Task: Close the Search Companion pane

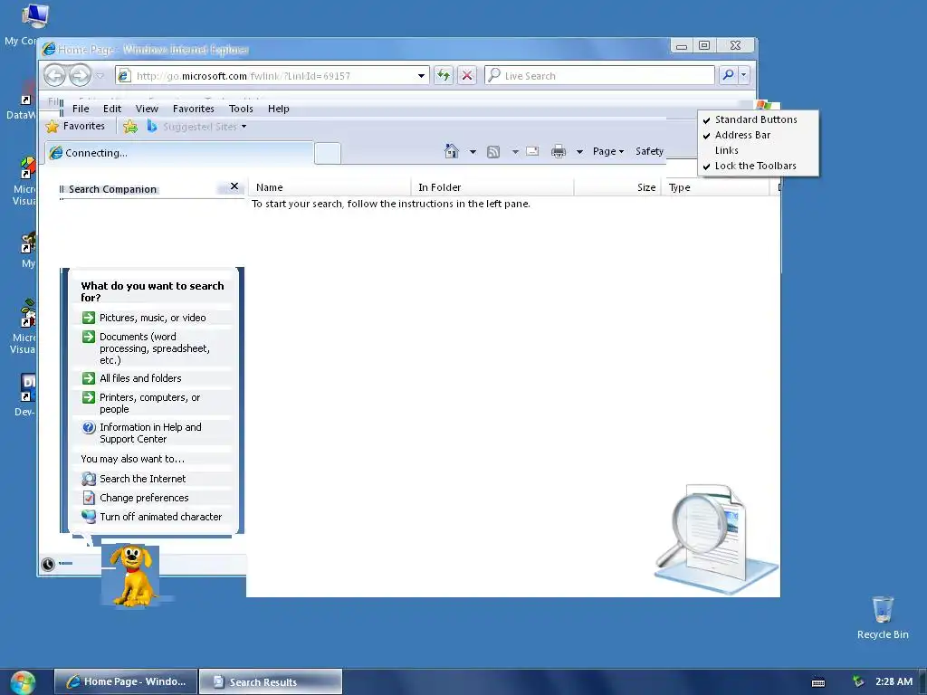Action: click(234, 186)
